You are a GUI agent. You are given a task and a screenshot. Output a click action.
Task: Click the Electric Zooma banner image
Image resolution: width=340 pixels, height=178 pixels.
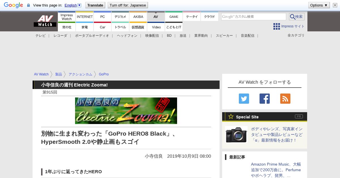[126, 111]
